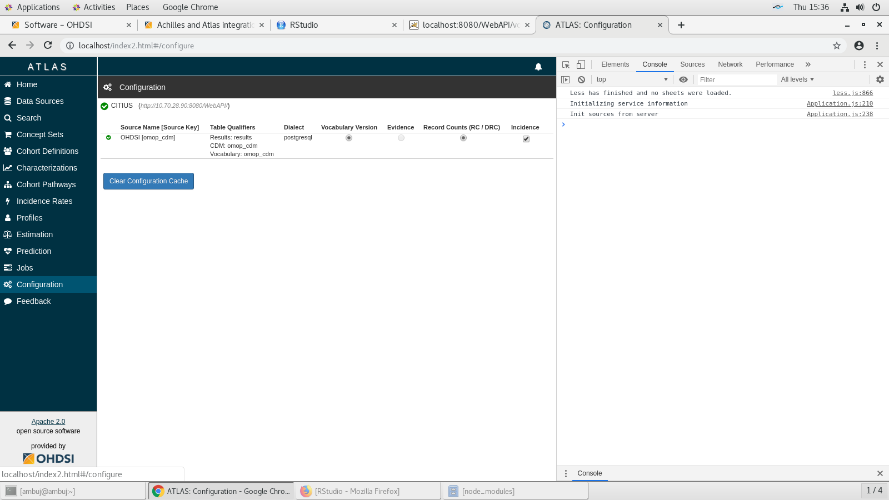The image size is (889, 500).
Task: Switch to the Network tab in DevTools
Action: point(730,64)
